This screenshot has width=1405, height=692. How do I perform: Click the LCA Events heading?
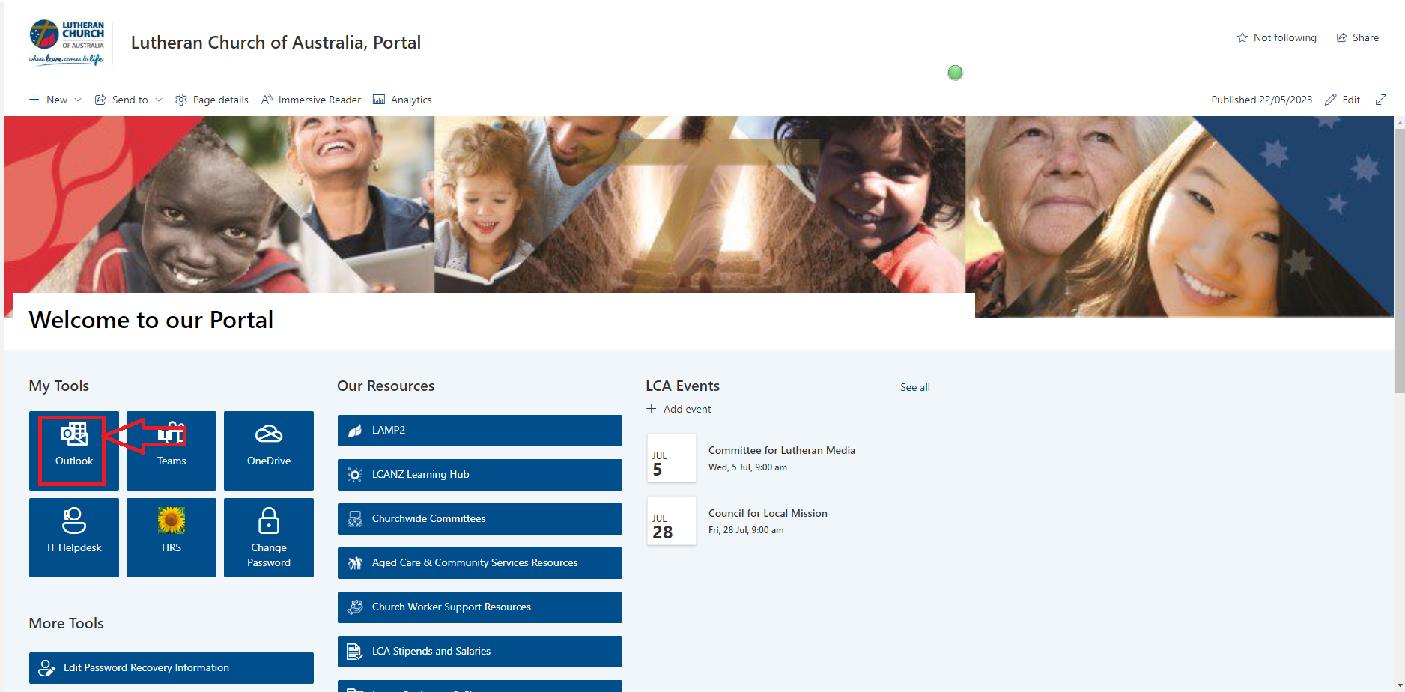click(x=682, y=386)
